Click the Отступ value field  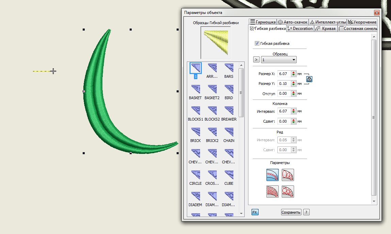284,94
